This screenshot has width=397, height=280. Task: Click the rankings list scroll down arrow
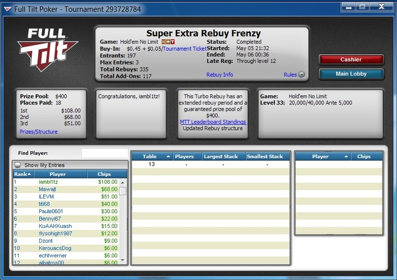123,260
